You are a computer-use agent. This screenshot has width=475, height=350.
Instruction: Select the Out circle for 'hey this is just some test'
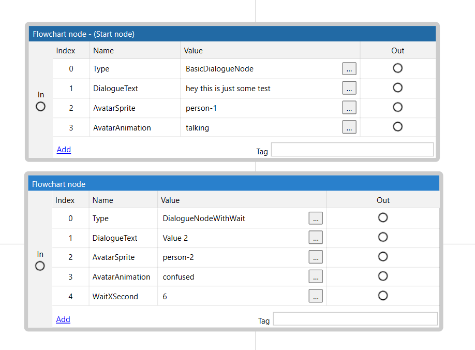(x=397, y=87)
